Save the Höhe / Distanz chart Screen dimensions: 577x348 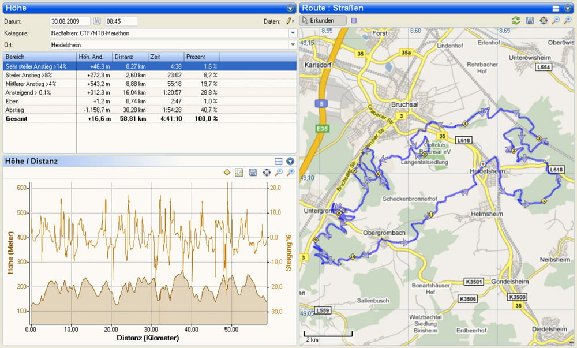(253, 172)
